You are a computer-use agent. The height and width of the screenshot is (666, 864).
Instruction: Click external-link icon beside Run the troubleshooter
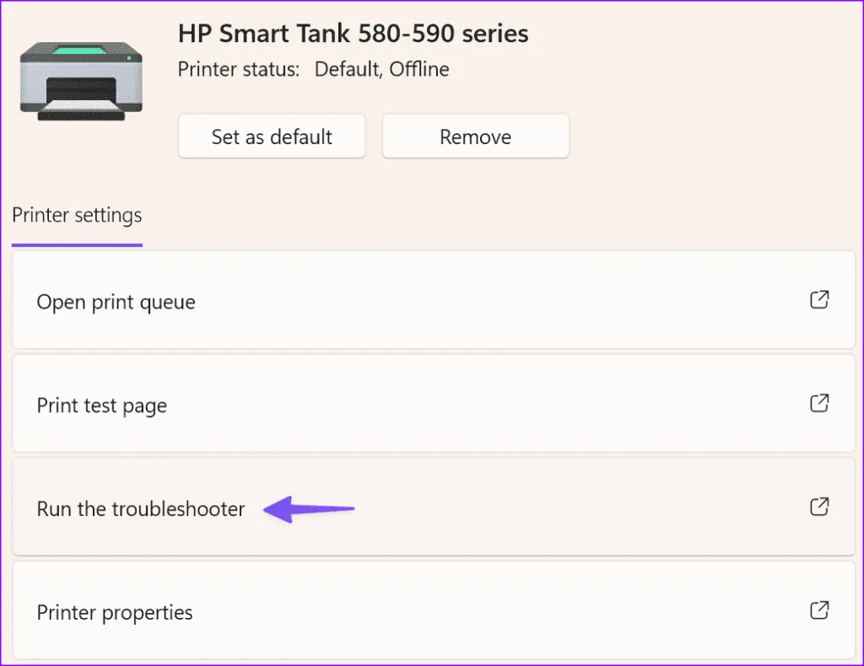coord(818,508)
